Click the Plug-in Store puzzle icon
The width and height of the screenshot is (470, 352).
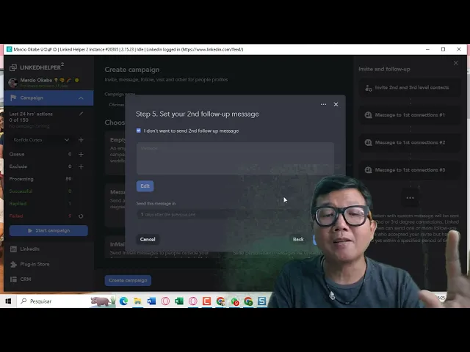click(13, 264)
